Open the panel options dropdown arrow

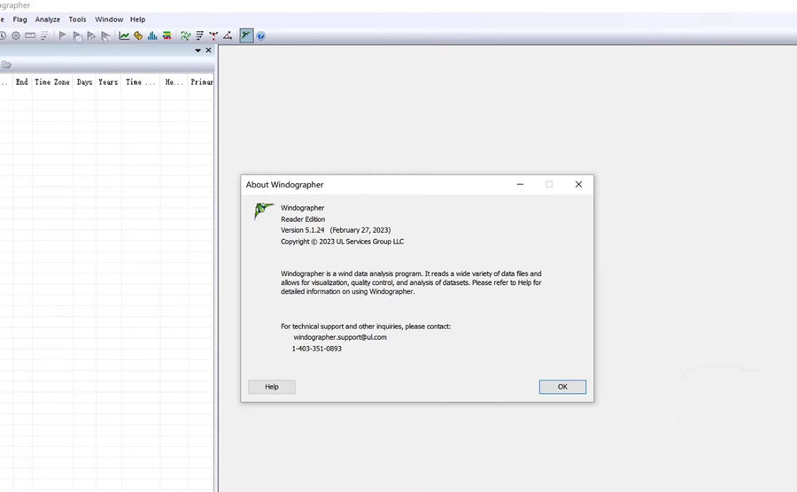(x=197, y=50)
